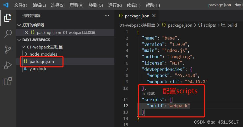
Task: Close package.json in open editors list
Action: coord(26,32)
